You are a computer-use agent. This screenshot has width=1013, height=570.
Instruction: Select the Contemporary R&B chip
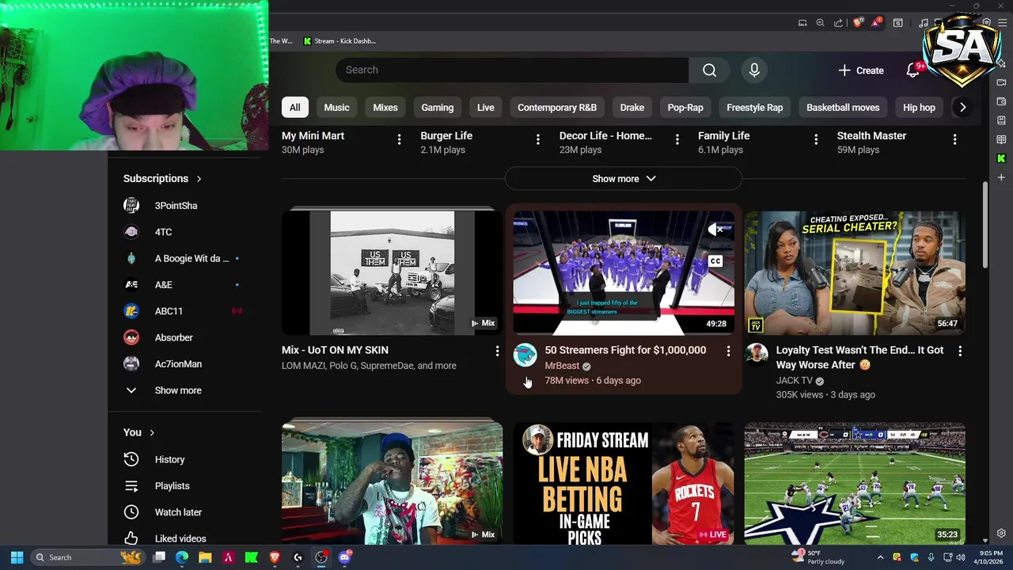click(557, 108)
